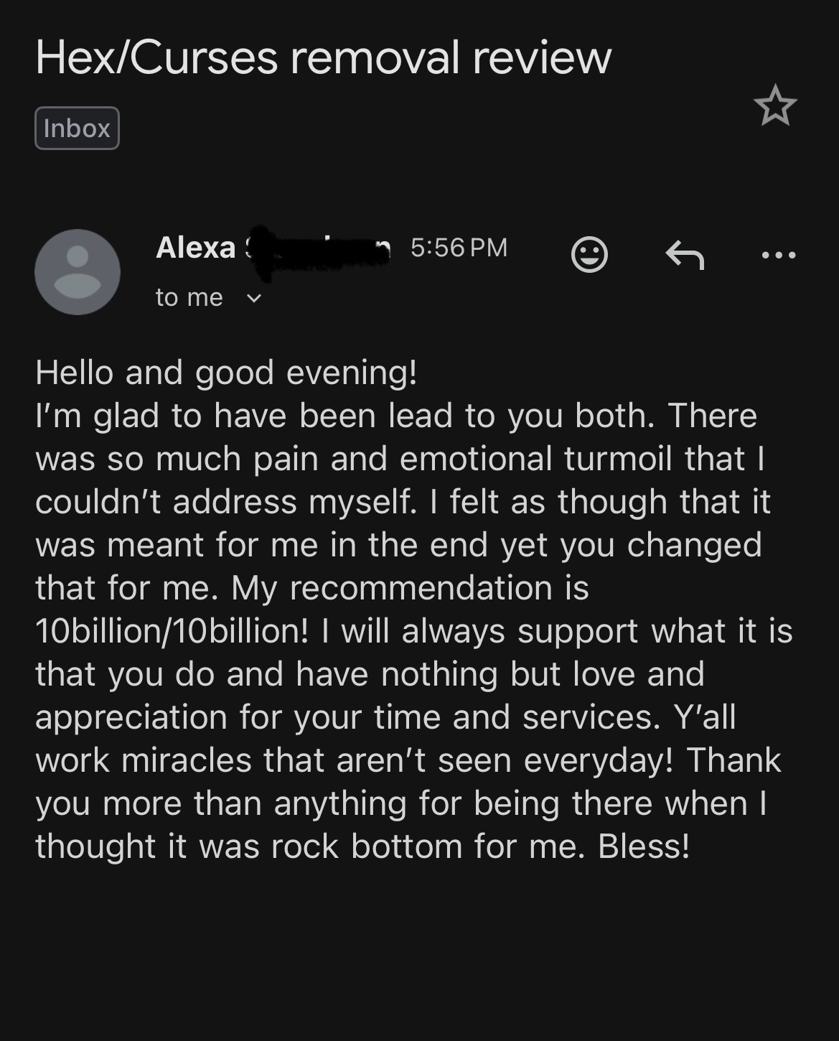Open sender name "Alexa" contact details

click(x=195, y=248)
